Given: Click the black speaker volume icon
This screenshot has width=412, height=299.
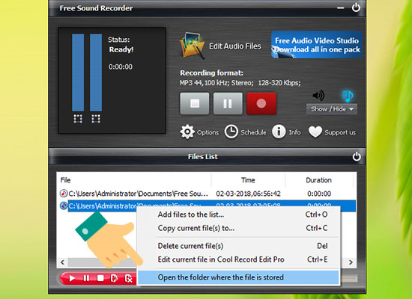Looking at the screenshot, I should [x=318, y=95].
